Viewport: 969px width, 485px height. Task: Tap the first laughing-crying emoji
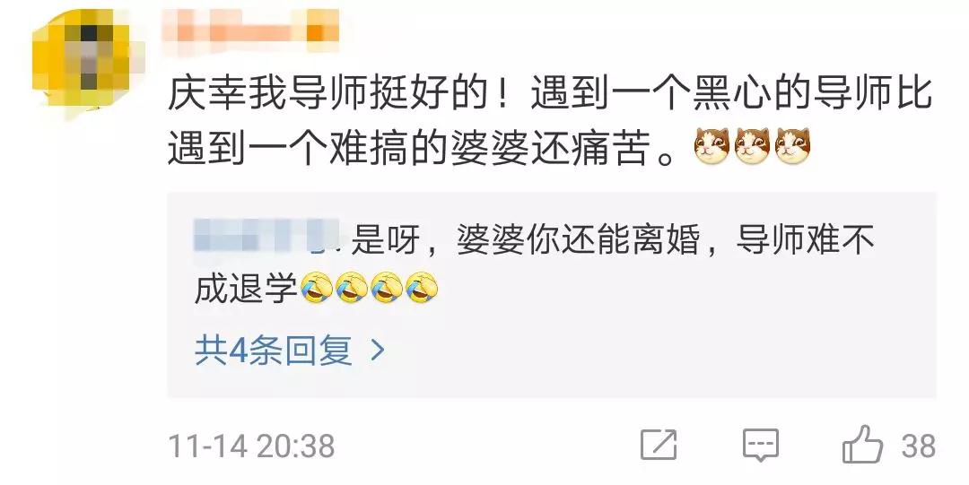[x=317, y=288]
